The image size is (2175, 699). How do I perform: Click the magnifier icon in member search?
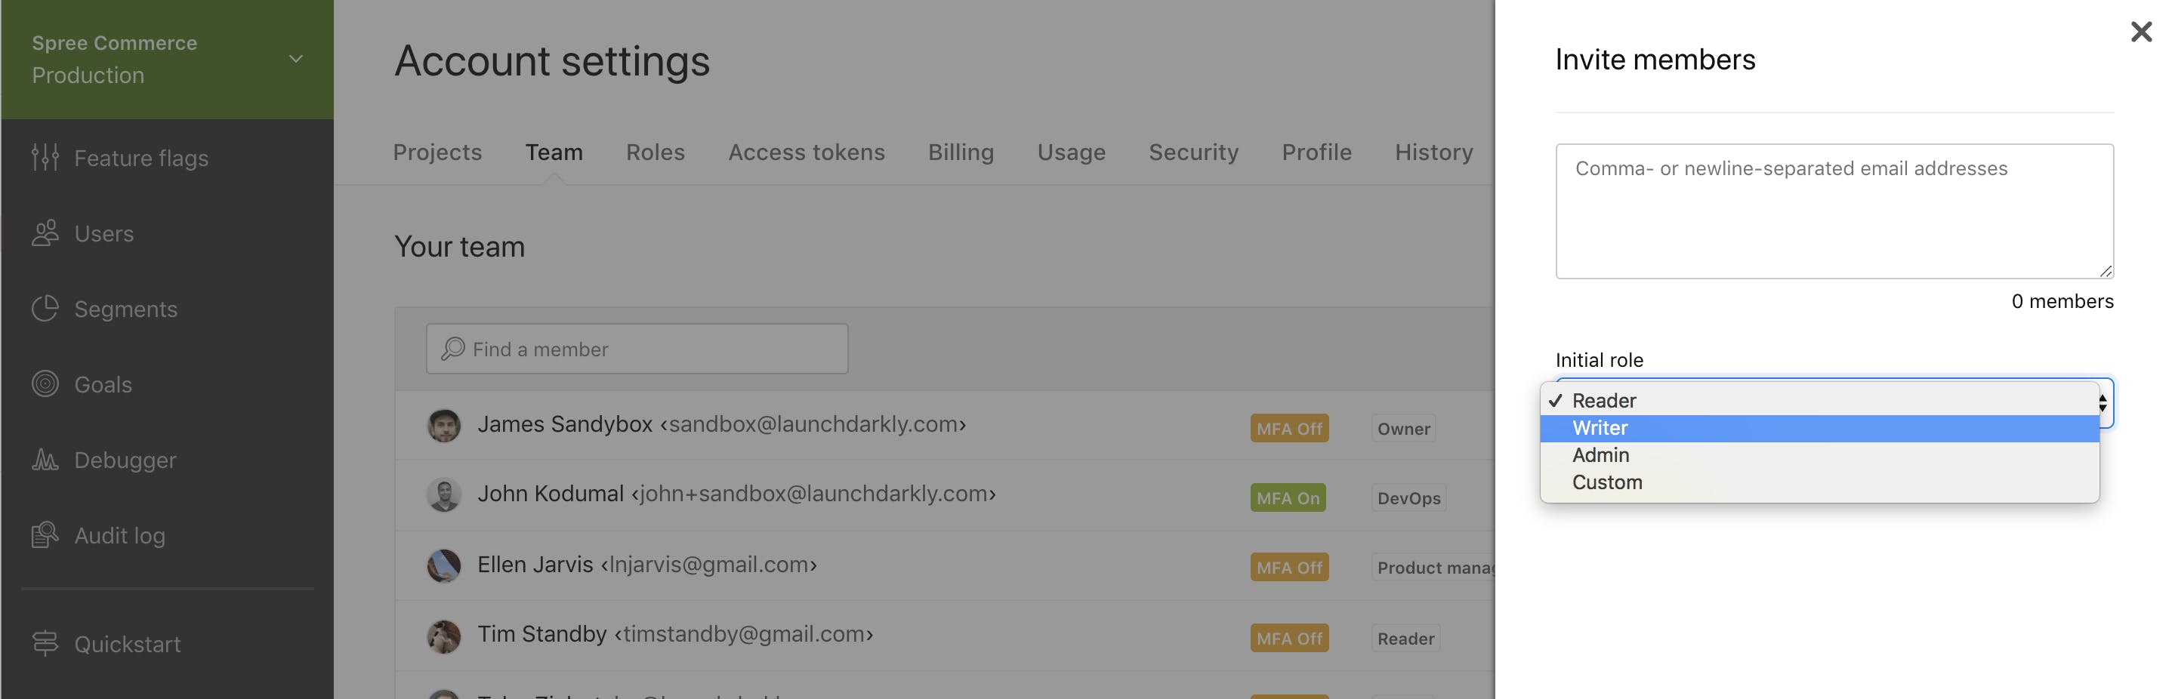click(x=453, y=349)
